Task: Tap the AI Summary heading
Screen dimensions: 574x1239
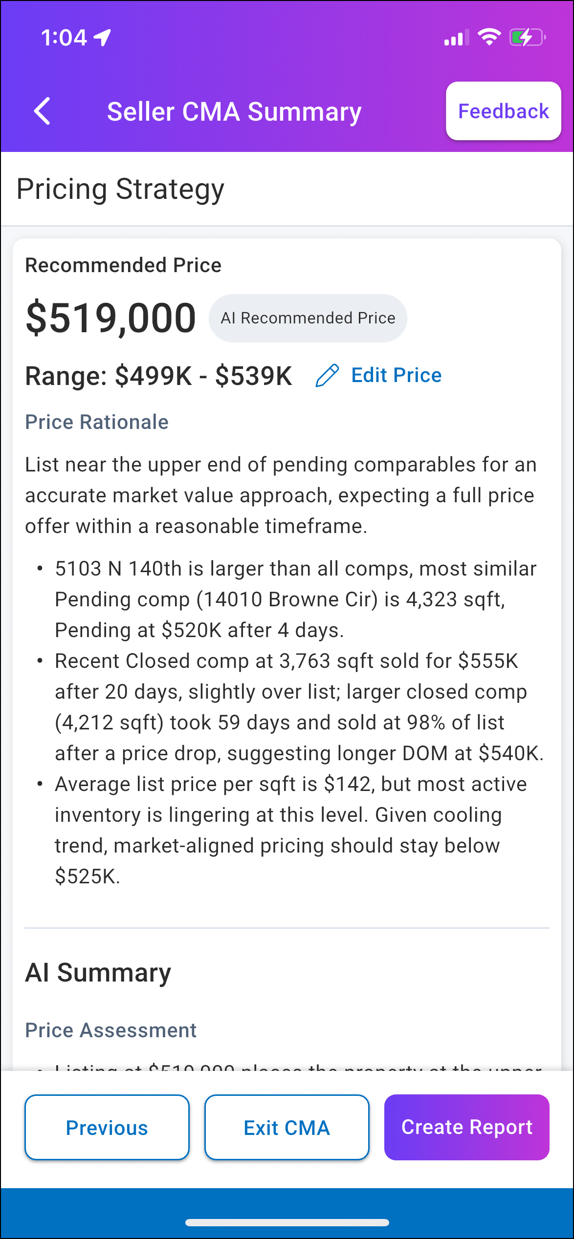Action: click(x=98, y=972)
